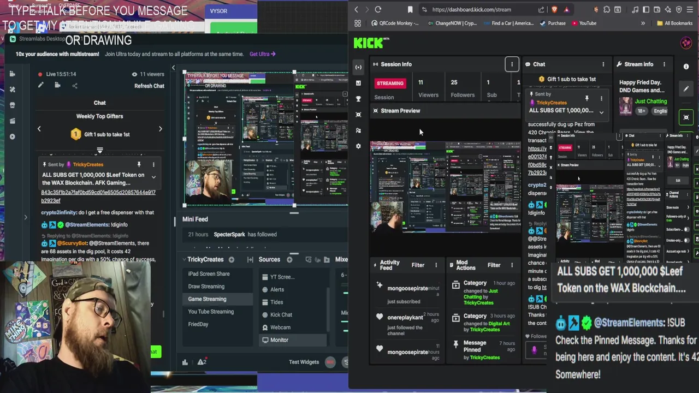Toggle the green-outlined Kick focus mode button
Screen dimensions: 699x393
686,117
